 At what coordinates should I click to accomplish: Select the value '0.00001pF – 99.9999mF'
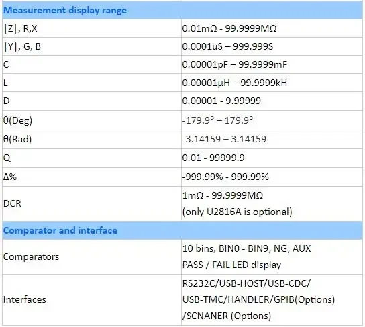[x=235, y=64]
